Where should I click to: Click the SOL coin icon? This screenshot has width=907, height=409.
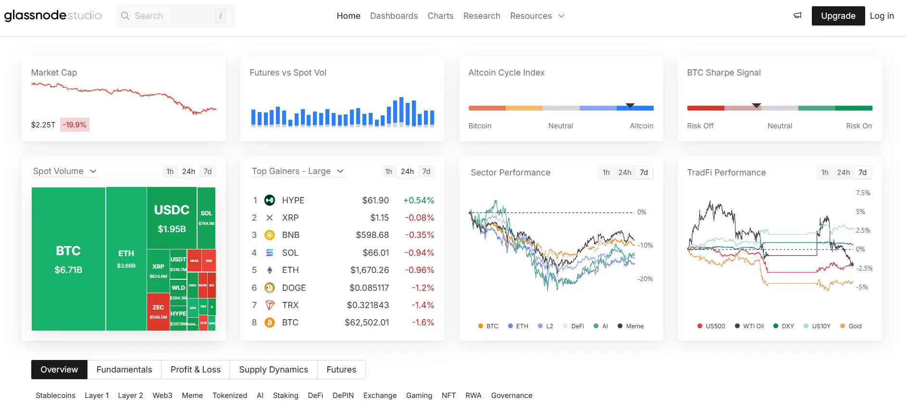270,252
